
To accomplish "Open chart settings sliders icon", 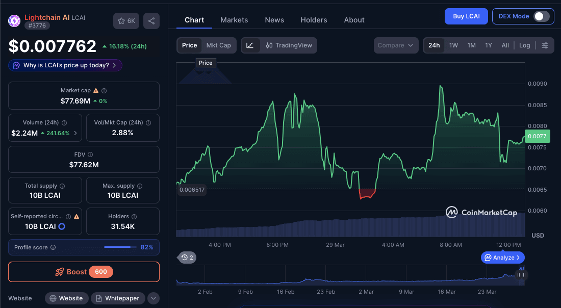I will [545, 45].
